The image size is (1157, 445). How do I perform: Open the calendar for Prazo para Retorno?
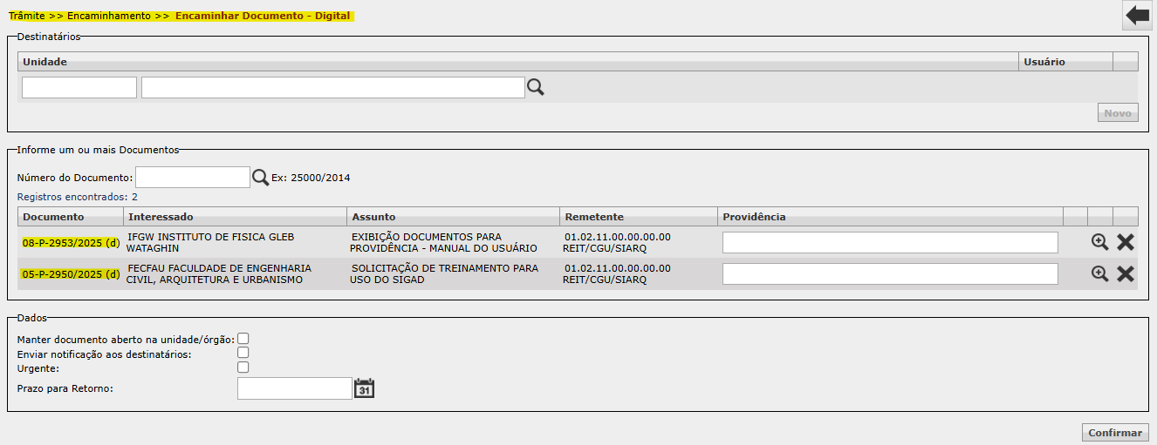(x=364, y=388)
